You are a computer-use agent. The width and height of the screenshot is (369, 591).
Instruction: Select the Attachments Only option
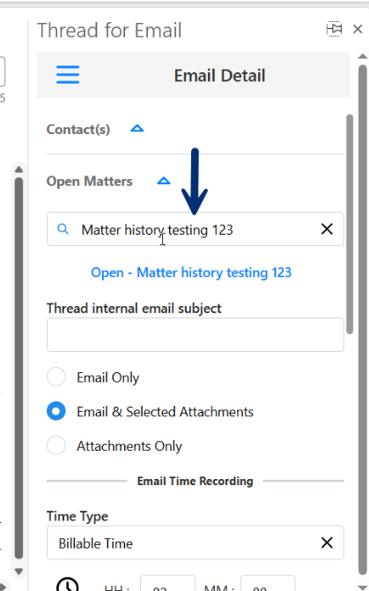(56, 445)
